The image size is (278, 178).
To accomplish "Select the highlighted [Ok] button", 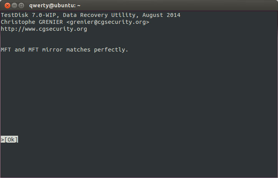I will pyautogui.click(x=9, y=140).
